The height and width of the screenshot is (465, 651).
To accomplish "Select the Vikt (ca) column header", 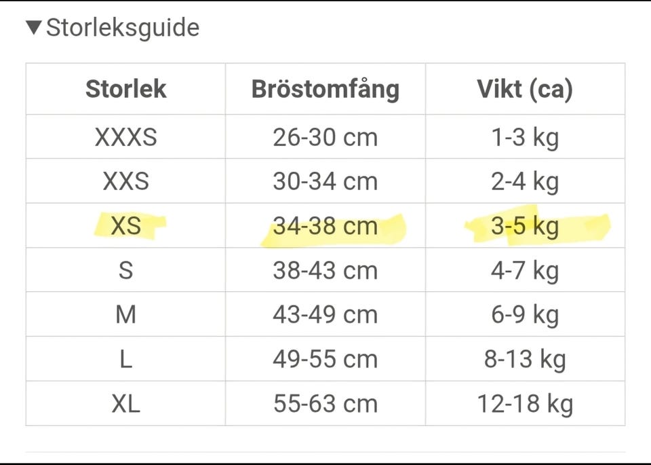I will 524,89.
